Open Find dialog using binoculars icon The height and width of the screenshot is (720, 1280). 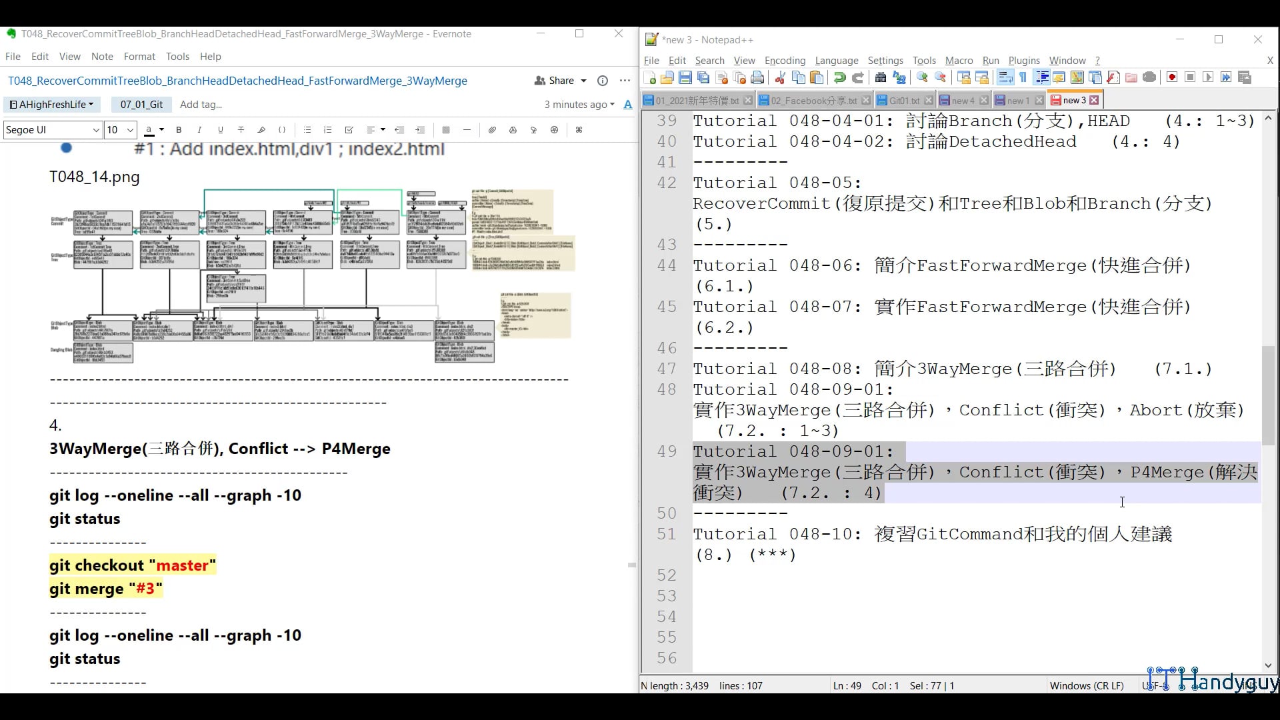pos(881,77)
